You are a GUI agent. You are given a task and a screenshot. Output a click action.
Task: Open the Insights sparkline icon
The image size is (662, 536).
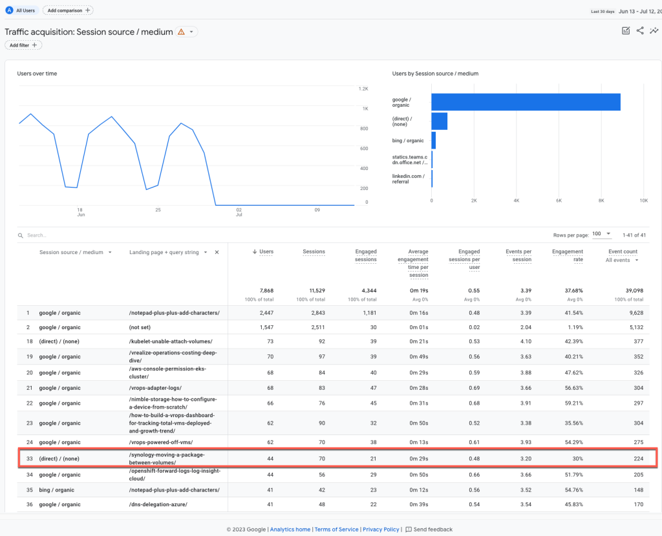[654, 30]
